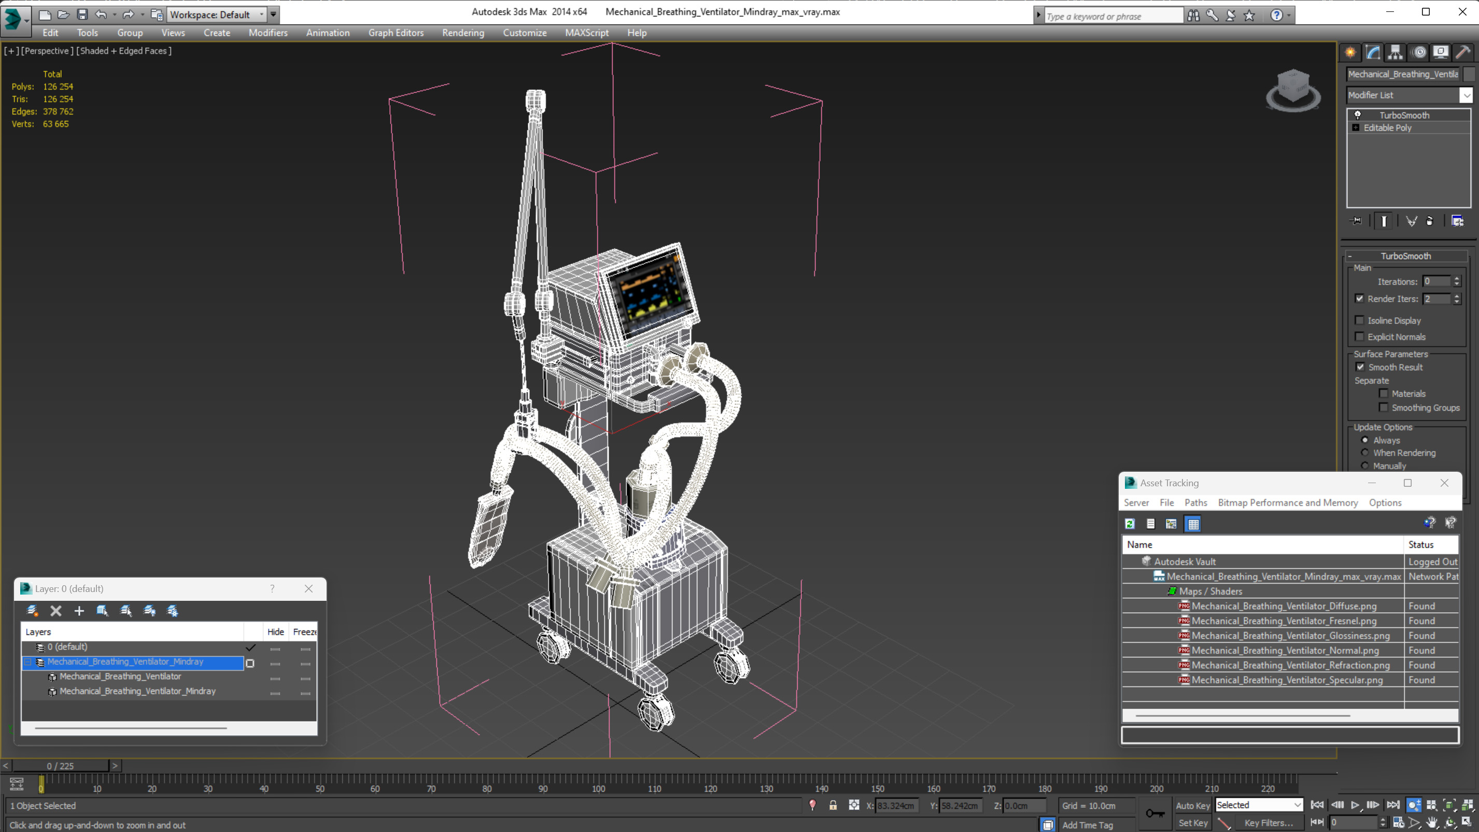Open the Selected key filter dropdown
Image resolution: width=1479 pixels, height=832 pixels.
pyautogui.click(x=1259, y=805)
